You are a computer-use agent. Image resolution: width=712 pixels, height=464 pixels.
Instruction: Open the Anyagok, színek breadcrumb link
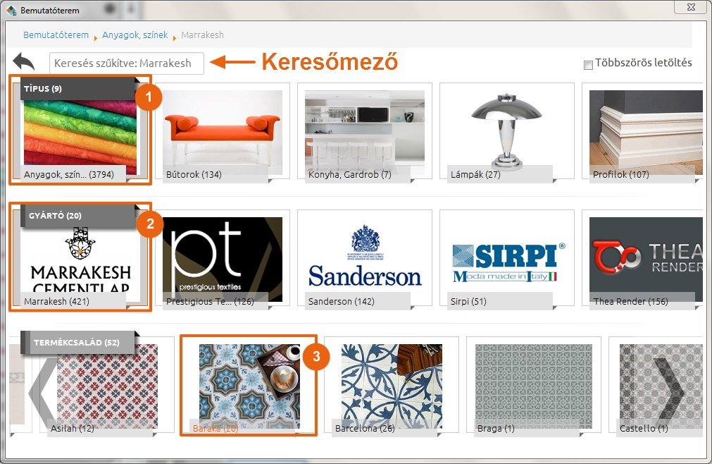[x=135, y=35]
